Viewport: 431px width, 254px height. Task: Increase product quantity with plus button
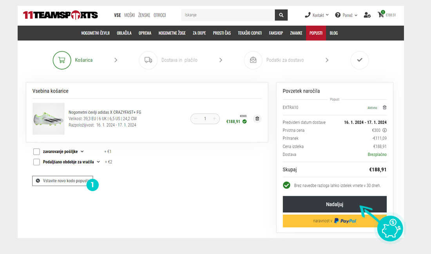pos(214,119)
